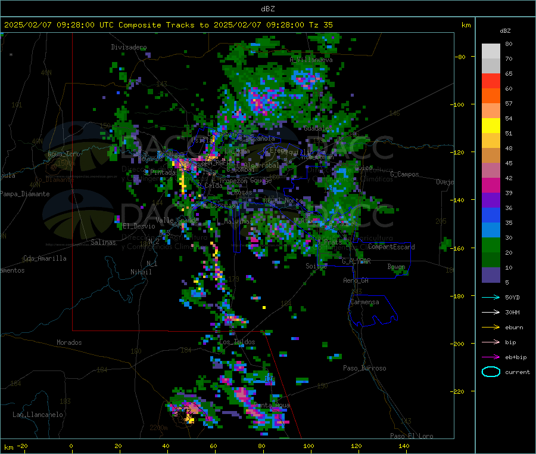Click the 'Aero_GA' map label
Viewport: 536px width, 454px height.
[x=356, y=280]
